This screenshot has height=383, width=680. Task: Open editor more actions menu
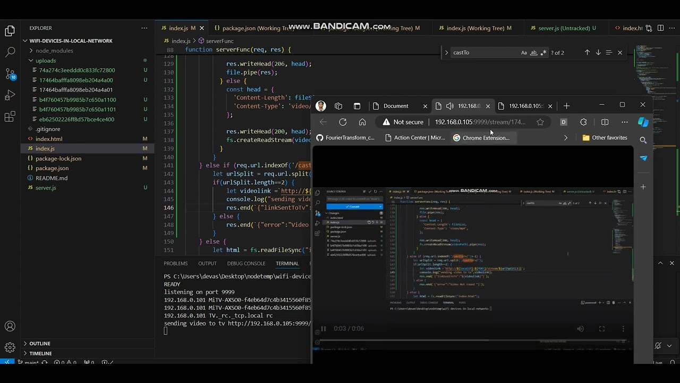[672, 28]
